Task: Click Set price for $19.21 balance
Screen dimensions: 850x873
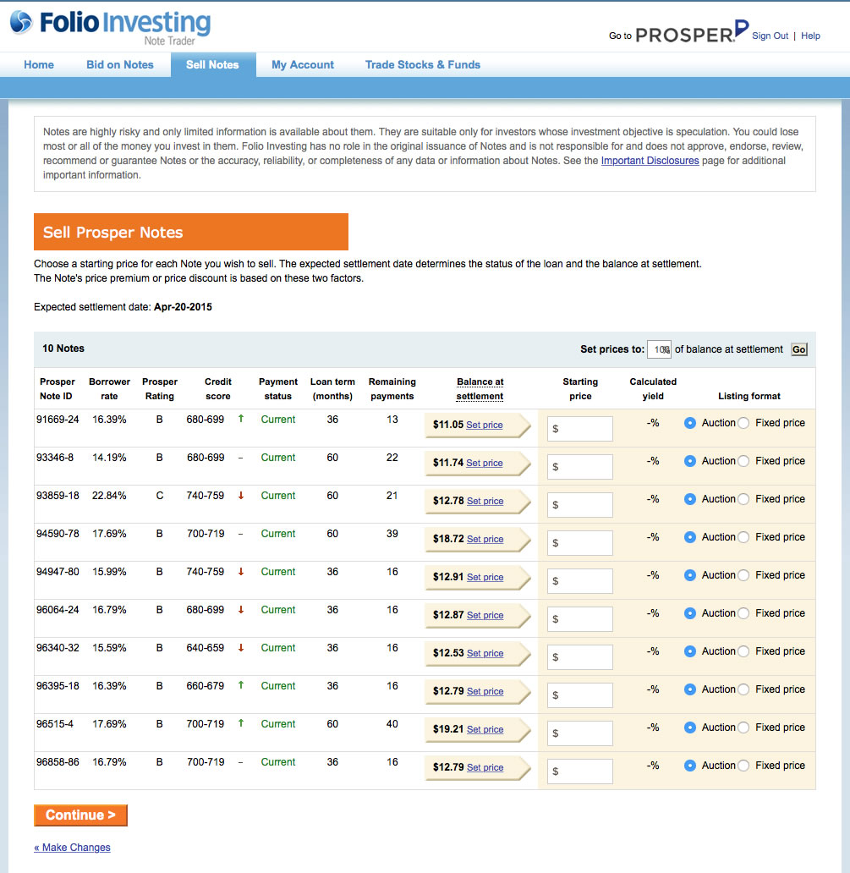Action: (485, 729)
